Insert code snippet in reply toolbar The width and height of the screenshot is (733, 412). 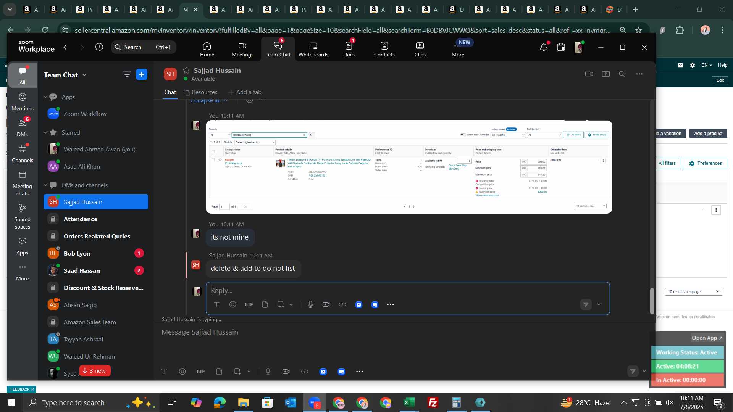342,304
